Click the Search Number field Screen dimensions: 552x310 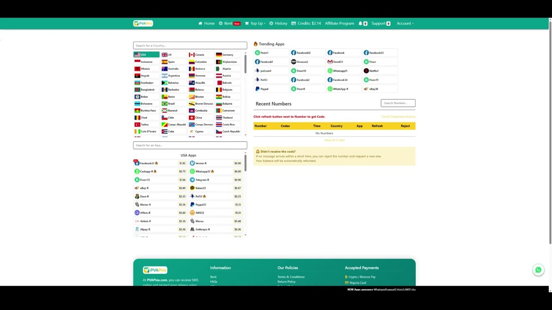click(x=398, y=103)
